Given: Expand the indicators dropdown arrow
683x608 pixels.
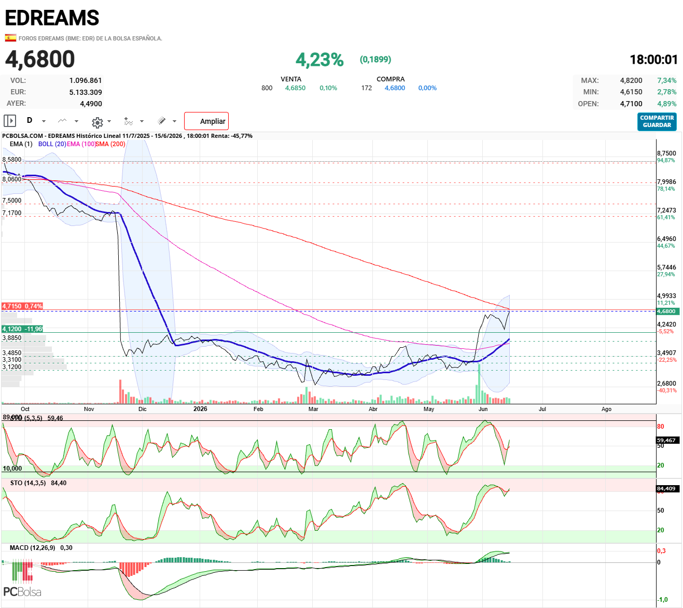Looking at the screenshot, I should [142, 121].
